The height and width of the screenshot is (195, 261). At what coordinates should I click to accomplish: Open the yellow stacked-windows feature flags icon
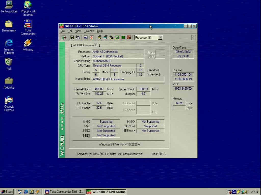click(100, 38)
